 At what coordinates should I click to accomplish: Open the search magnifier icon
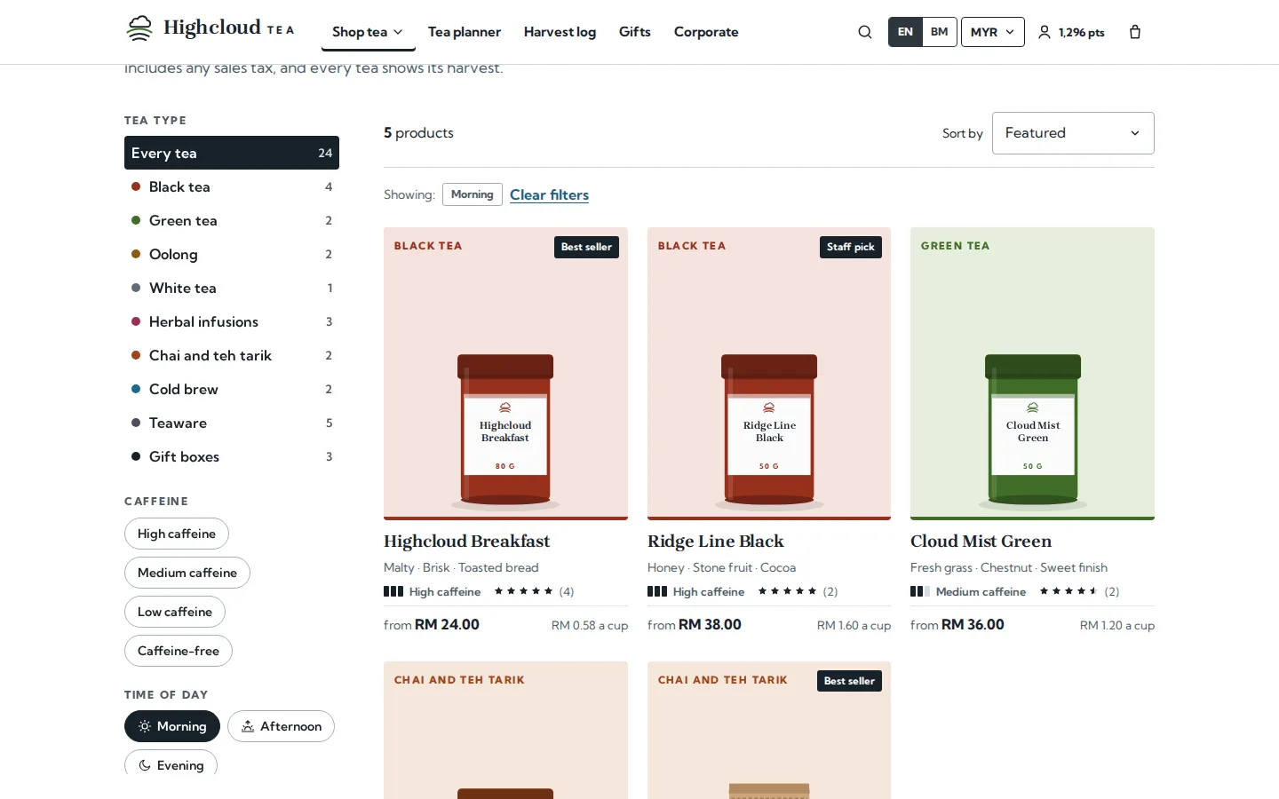tap(865, 32)
